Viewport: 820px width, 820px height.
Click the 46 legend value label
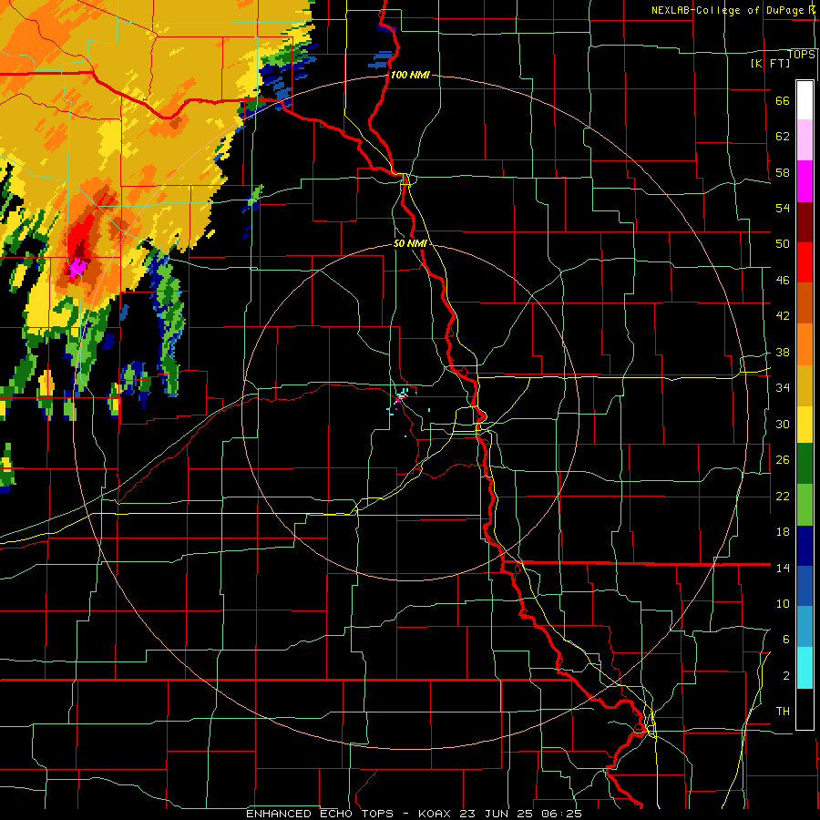pyautogui.click(x=783, y=281)
